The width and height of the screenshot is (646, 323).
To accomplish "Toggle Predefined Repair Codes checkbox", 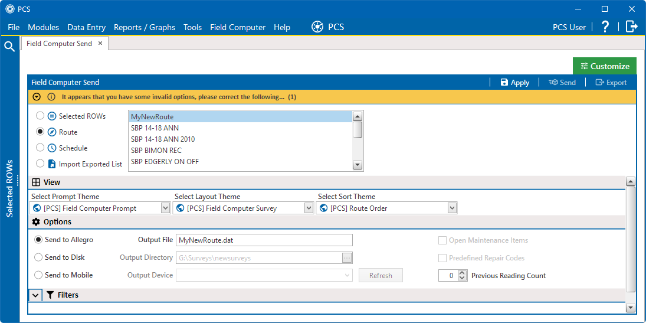I will click(442, 258).
